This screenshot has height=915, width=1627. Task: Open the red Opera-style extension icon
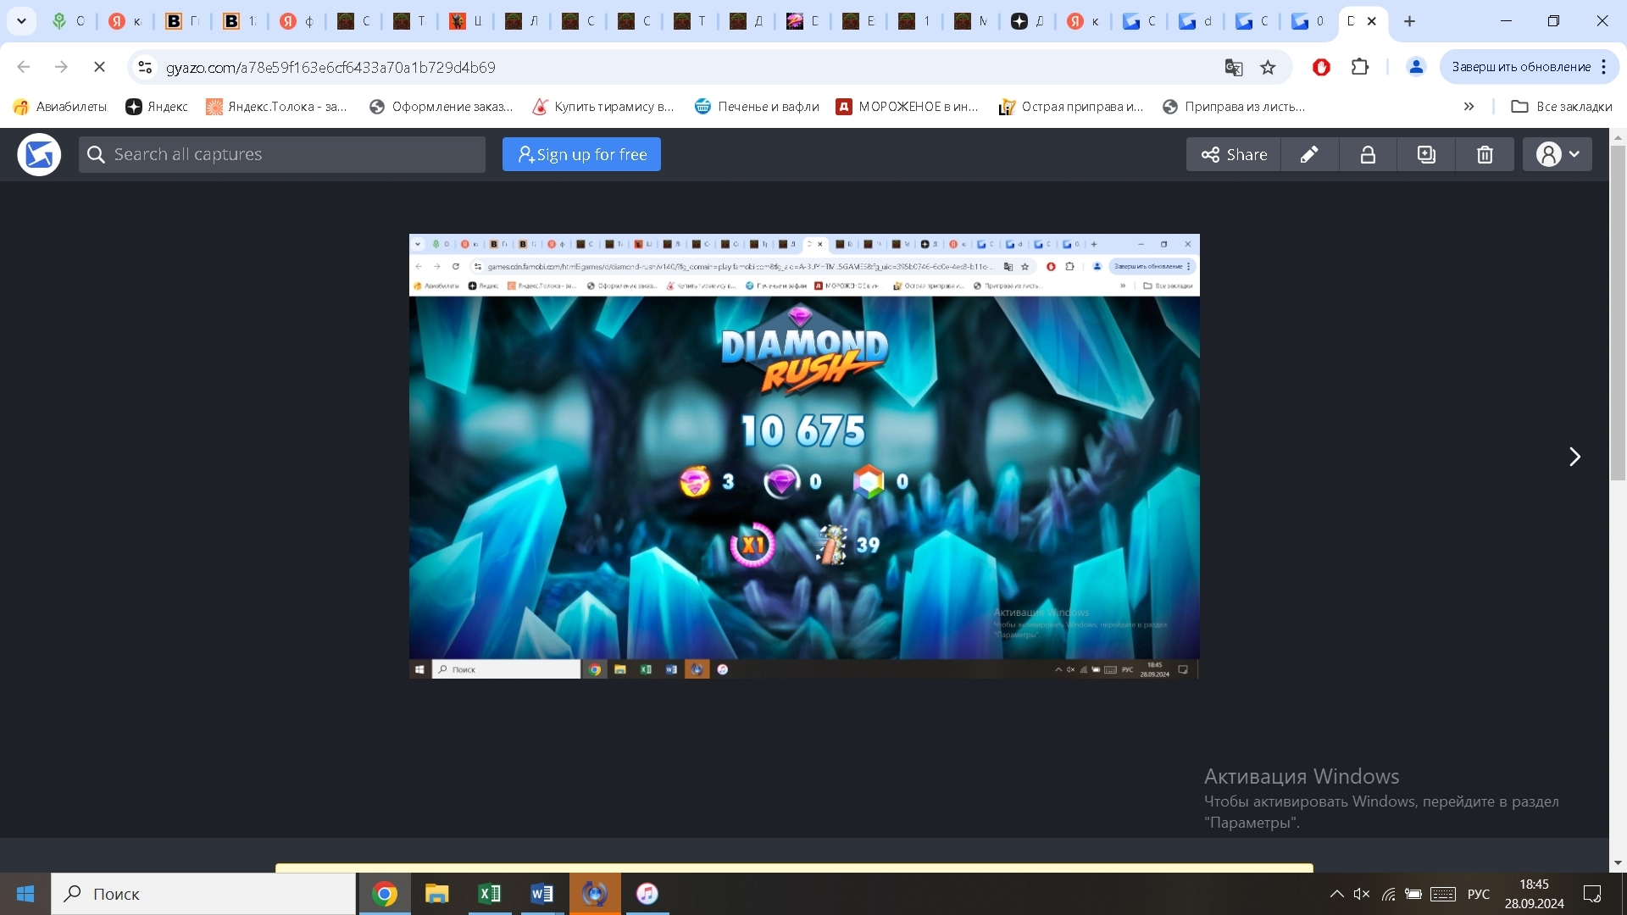[1321, 67]
